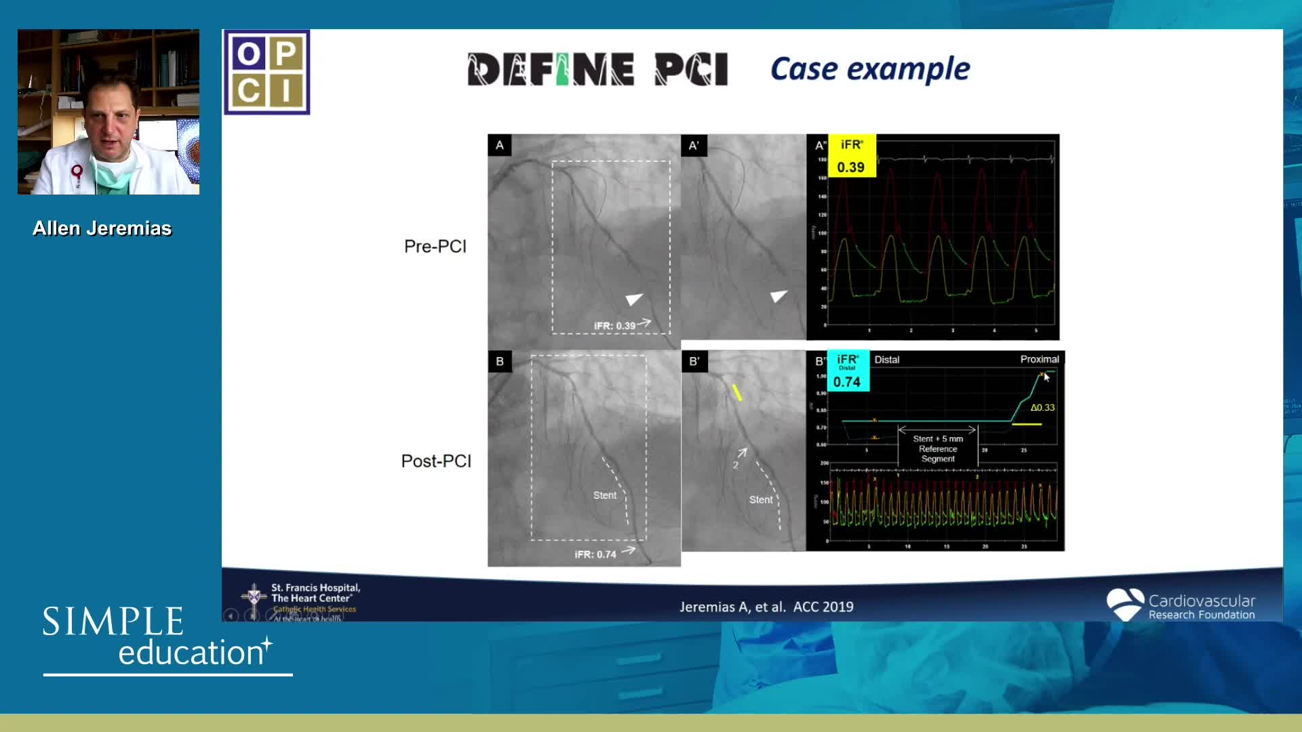
Task: Click the cyan iFR 0.74 badge
Action: pyautogui.click(x=848, y=371)
